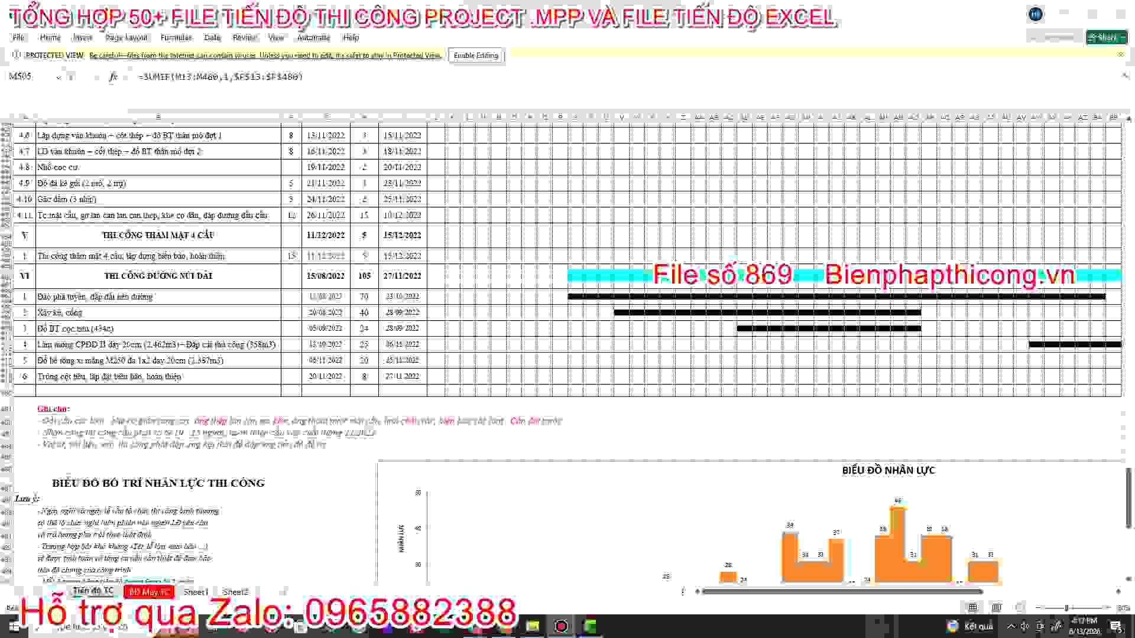Open the notification center icon
Viewport: 1135px width, 638px height.
point(1117,626)
